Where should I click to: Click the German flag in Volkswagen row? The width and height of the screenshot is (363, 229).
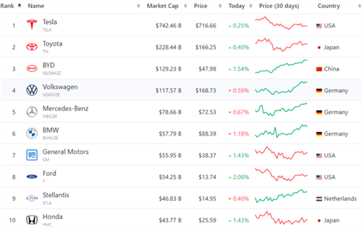click(319, 91)
